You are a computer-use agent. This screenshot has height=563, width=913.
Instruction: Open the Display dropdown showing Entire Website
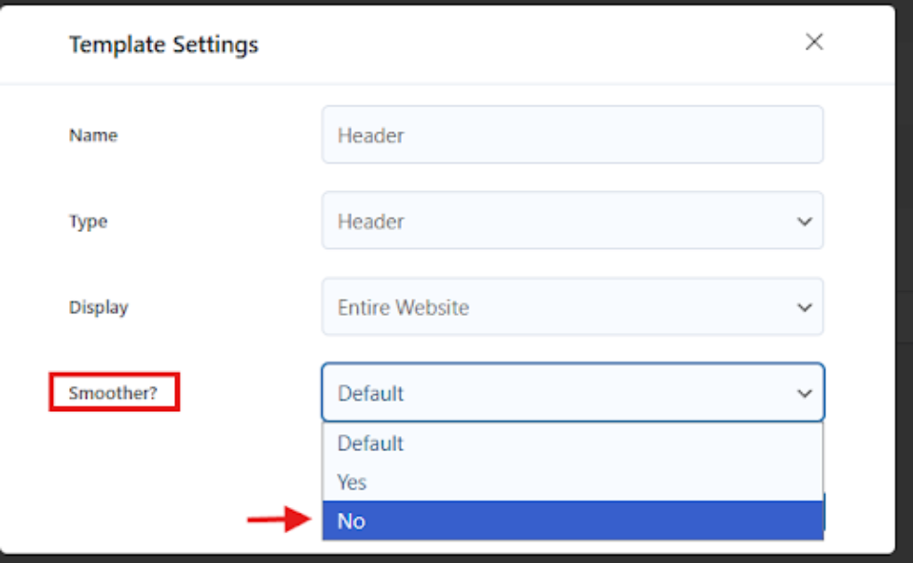pos(560,308)
